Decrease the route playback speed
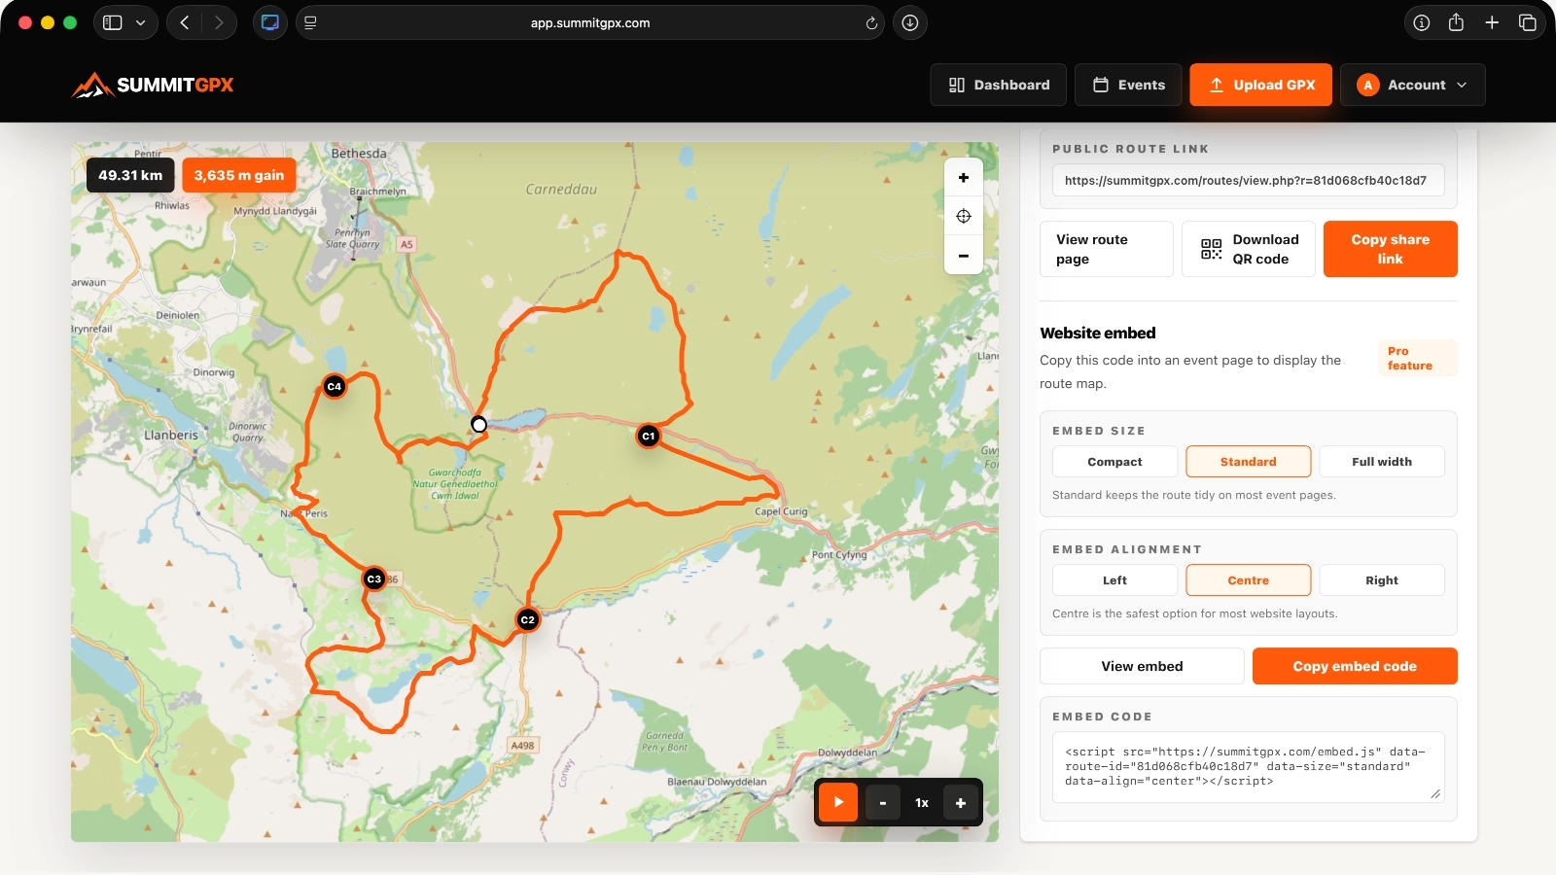 (883, 803)
